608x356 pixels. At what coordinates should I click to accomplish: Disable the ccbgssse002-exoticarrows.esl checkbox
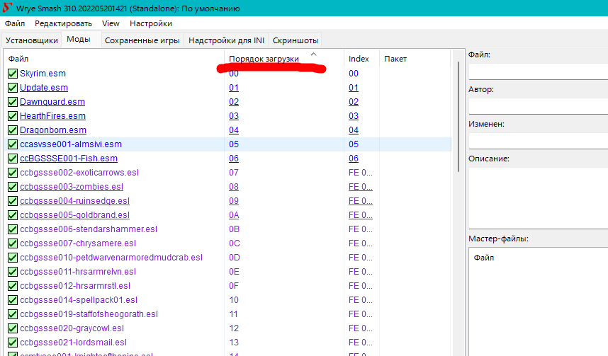(13, 173)
